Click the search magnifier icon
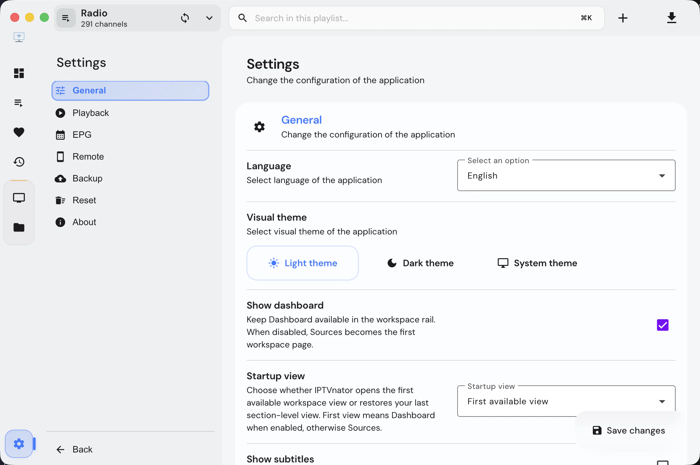Screen dimensions: 700x465 click(x=243, y=18)
